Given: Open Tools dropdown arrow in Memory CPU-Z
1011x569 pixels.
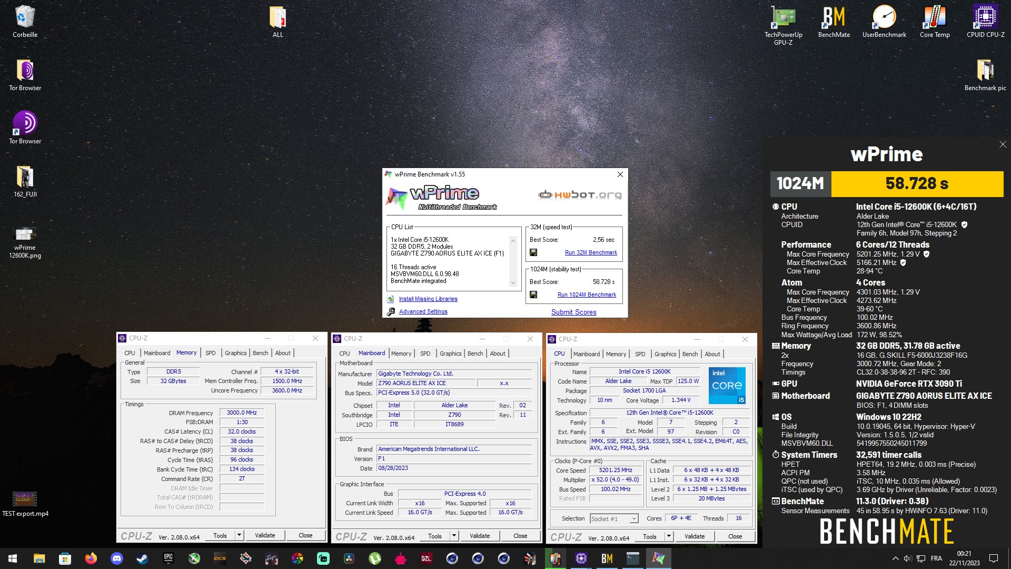Looking at the screenshot, I should point(239,535).
